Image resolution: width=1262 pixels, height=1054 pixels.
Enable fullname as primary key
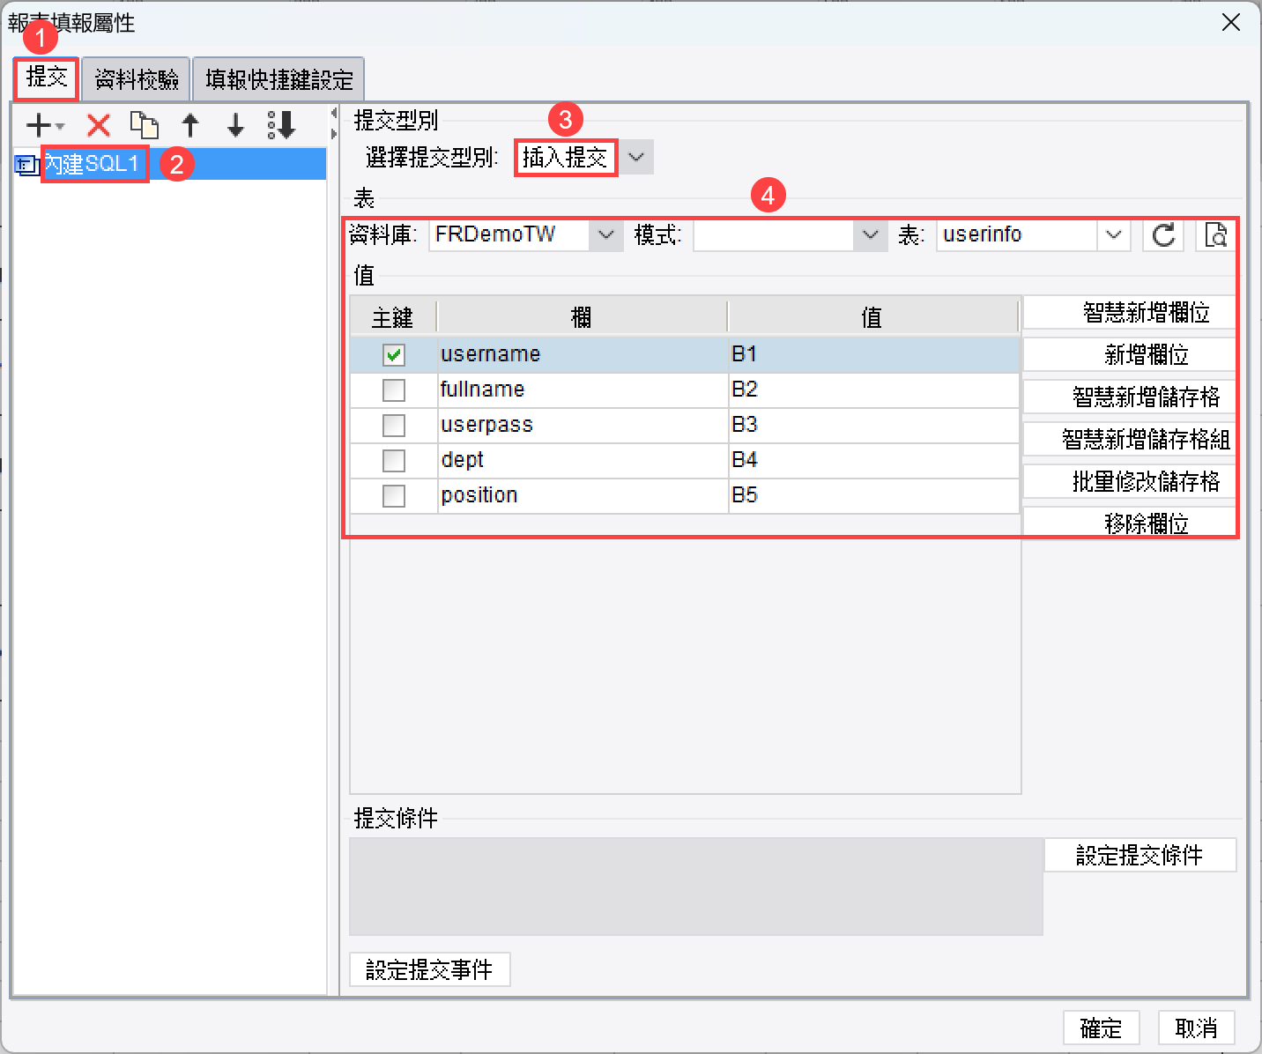click(x=394, y=390)
